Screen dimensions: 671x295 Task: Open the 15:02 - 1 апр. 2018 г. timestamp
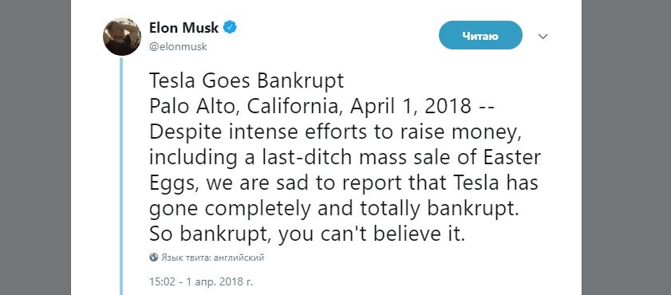tap(201, 282)
